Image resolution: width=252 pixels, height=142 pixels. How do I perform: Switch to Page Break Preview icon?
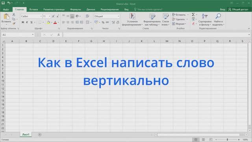pyautogui.click(x=211, y=140)
